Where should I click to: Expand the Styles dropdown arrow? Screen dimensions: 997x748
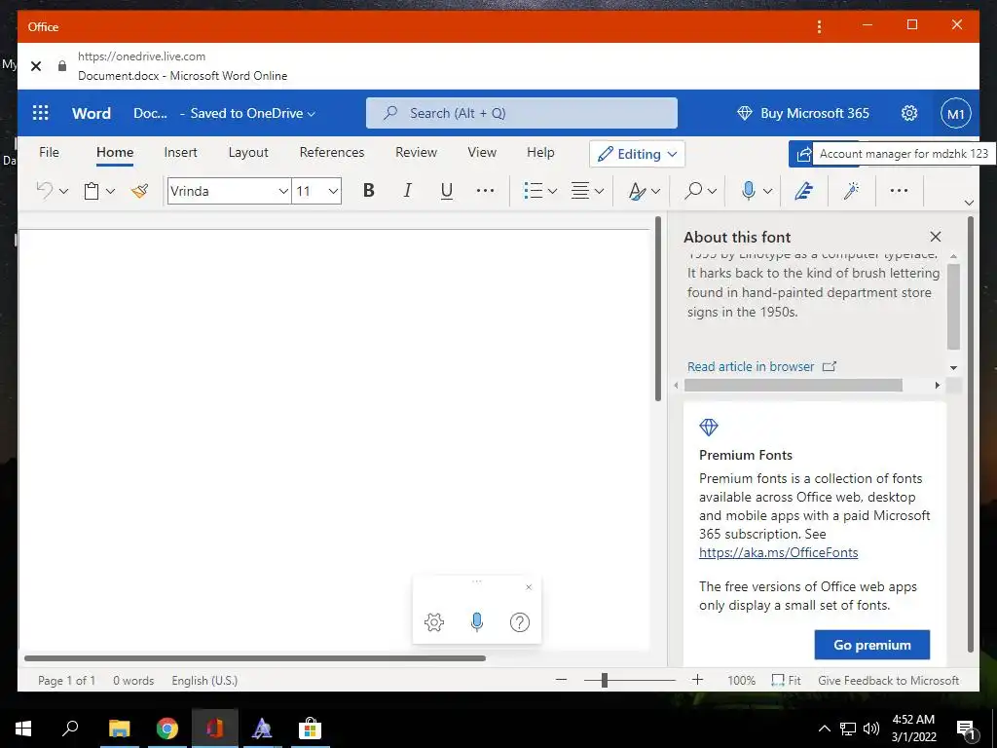(655, 192)
